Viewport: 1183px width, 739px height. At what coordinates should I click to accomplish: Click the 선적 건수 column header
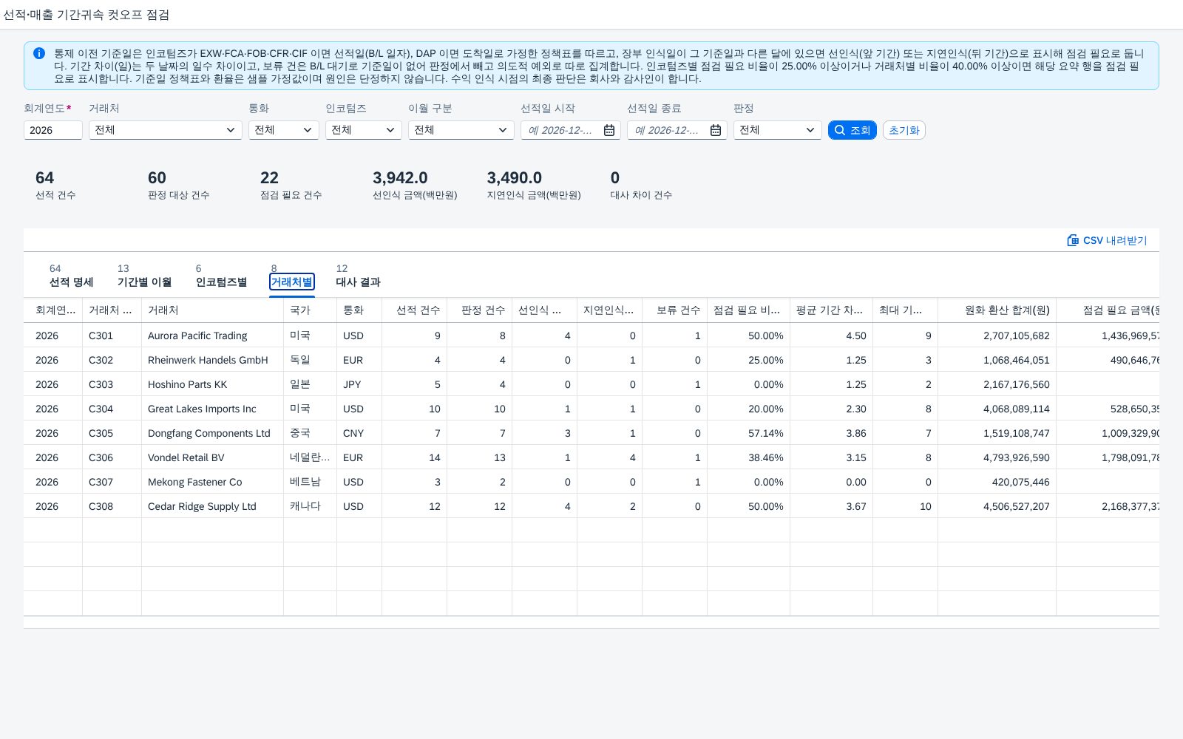[415, 310]
